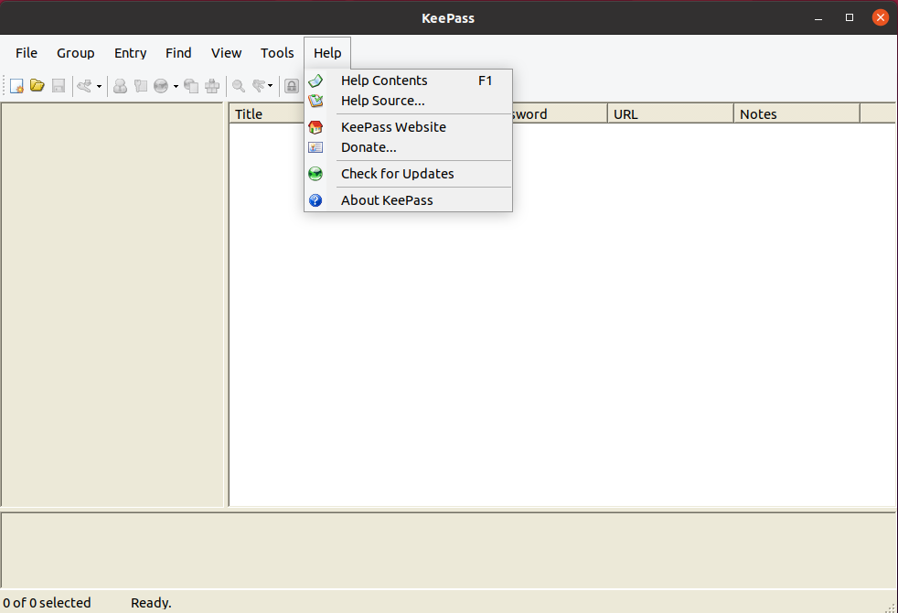Click the Help Source icon
This screenshot has height=613, width=898.
point(315,101)
